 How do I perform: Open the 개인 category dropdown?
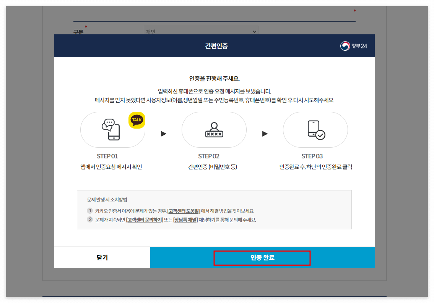click(254, 31)
